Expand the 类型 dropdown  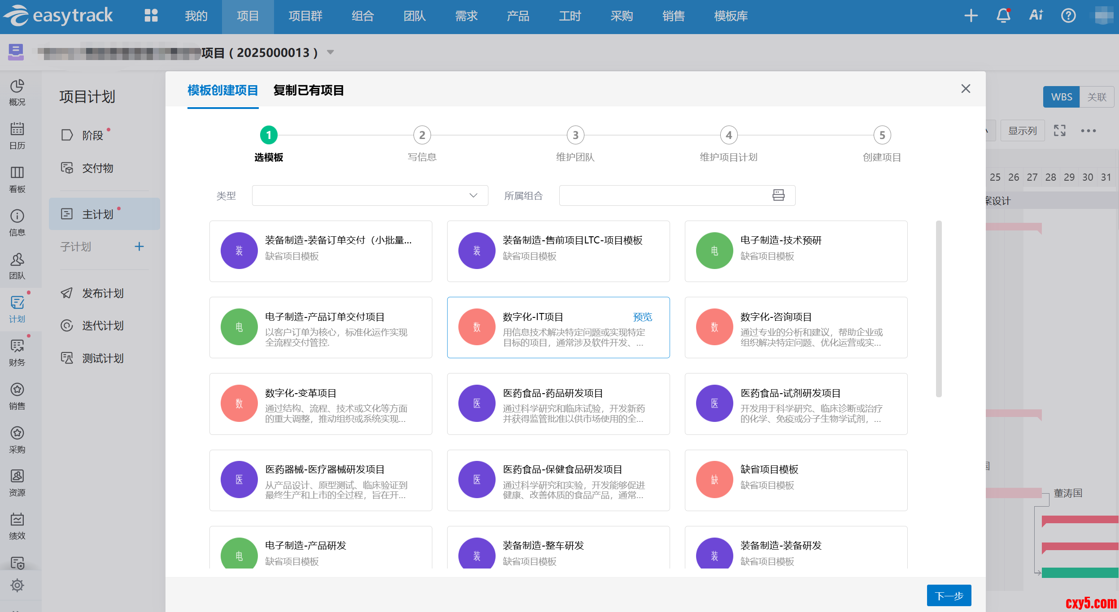pos(370,195)
